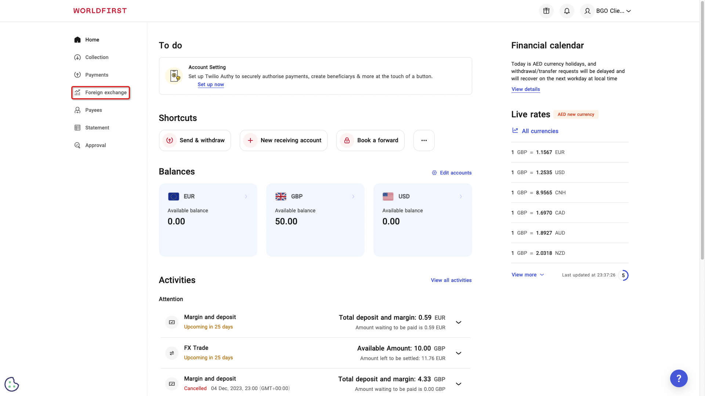Screen dimensions: 705x396
Task: Open View all activities link
Action: (451, 280)
